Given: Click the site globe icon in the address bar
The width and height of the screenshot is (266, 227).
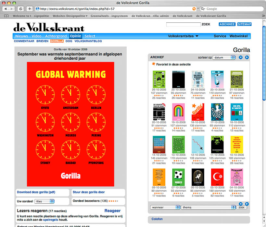Looking at the screenshot, I should (38, 9).
